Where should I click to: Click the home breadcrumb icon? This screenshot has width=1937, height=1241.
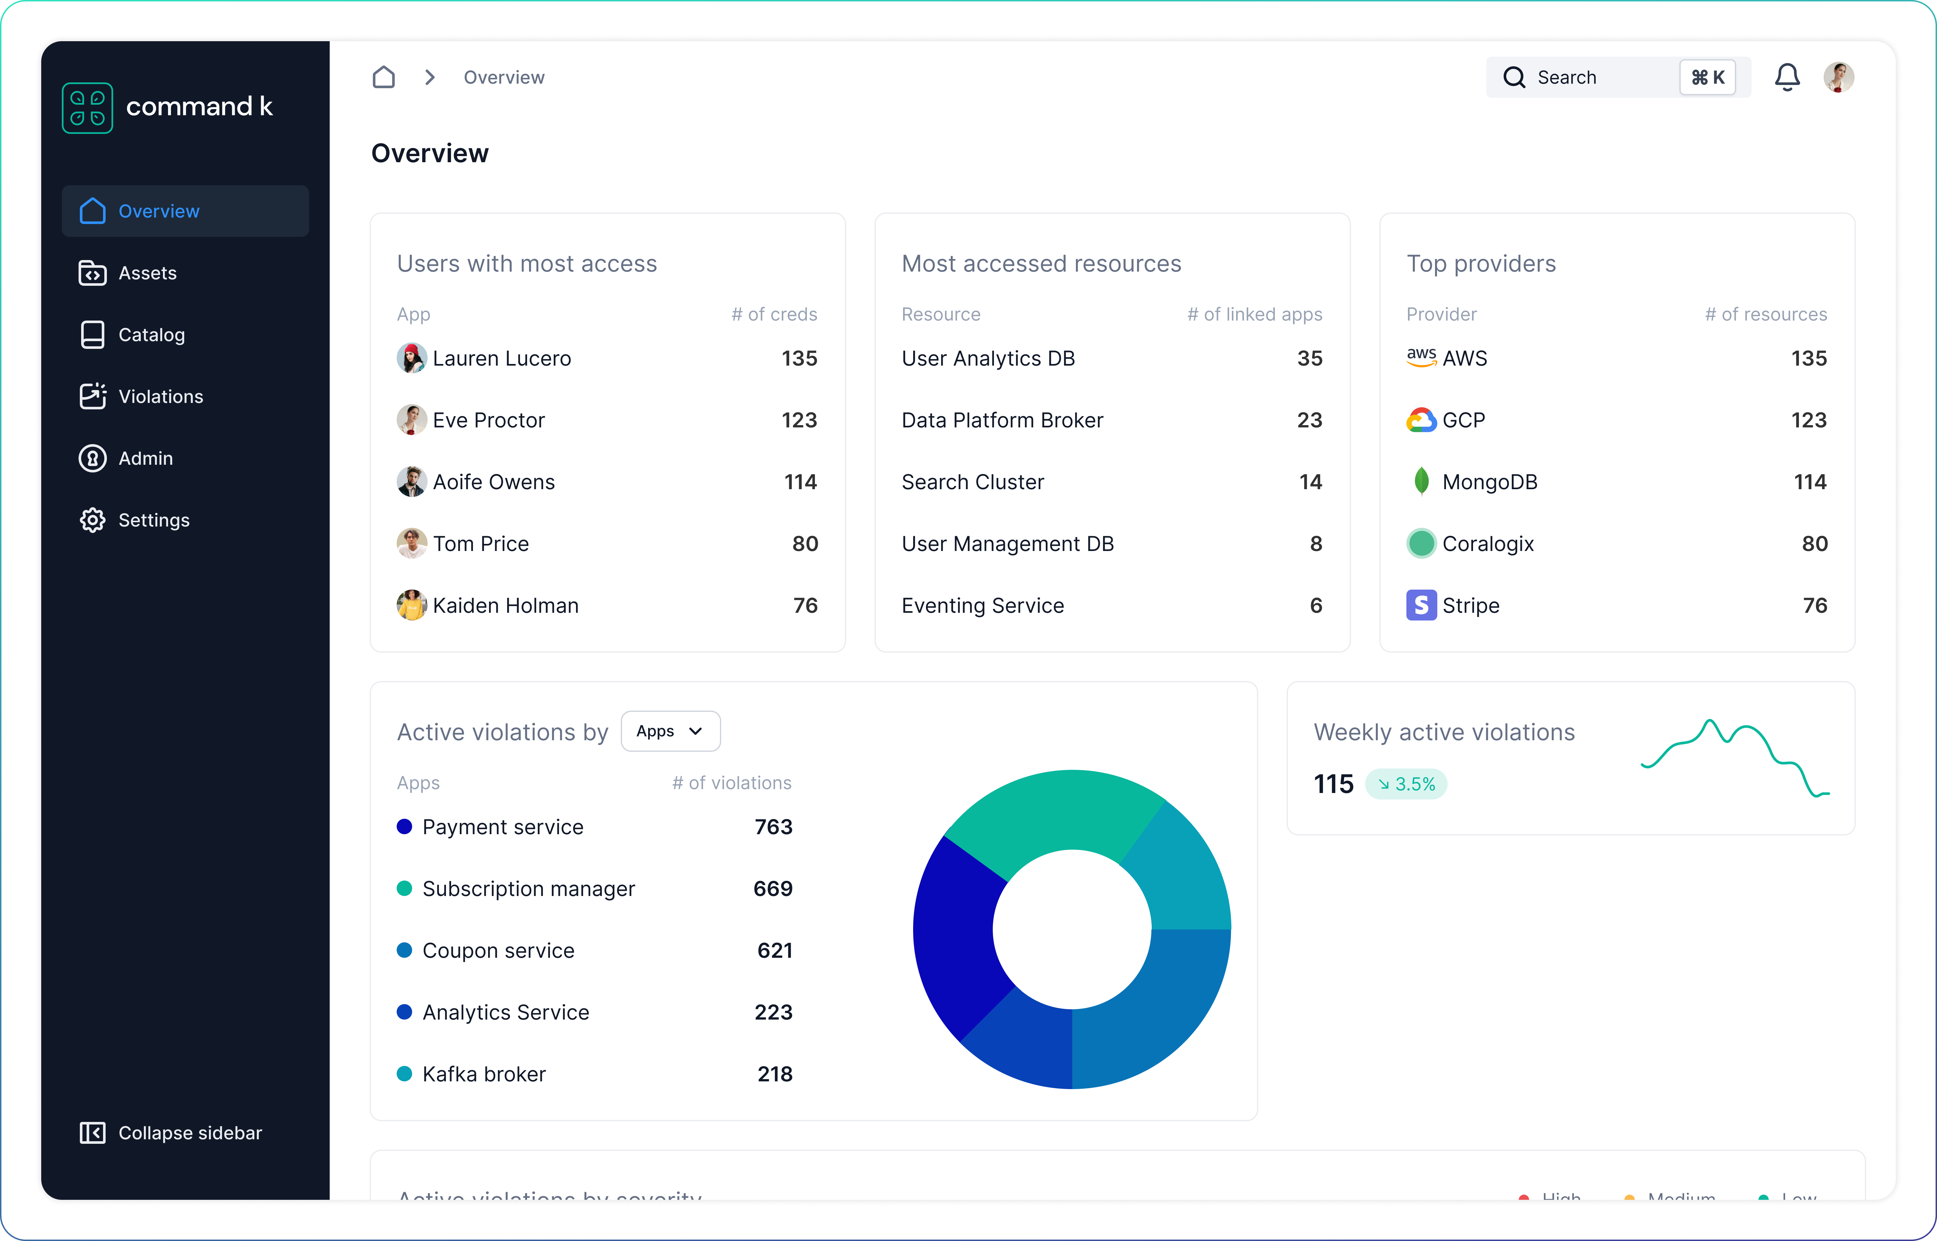(384, 77)
